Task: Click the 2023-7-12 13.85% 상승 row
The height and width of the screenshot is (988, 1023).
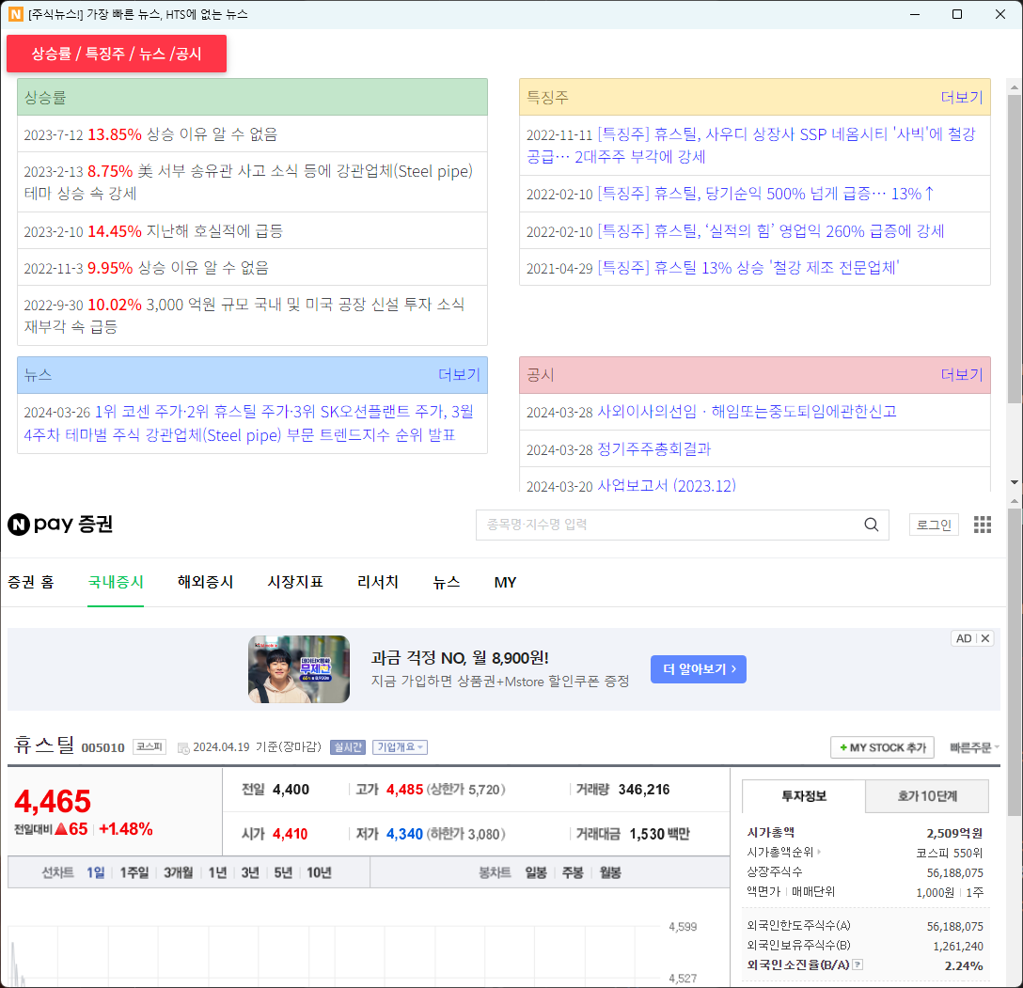Action: pyautogui.click(x=253, y=134)
